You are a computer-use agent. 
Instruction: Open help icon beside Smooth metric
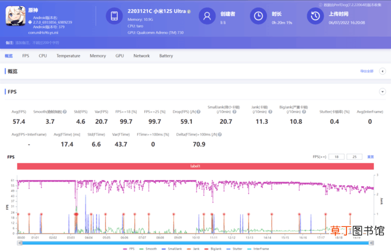click(65, 112)
